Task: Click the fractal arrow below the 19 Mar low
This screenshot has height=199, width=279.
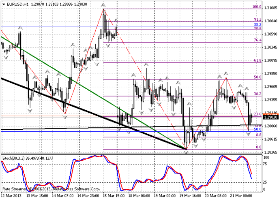Action: click(x=186, y=152)
